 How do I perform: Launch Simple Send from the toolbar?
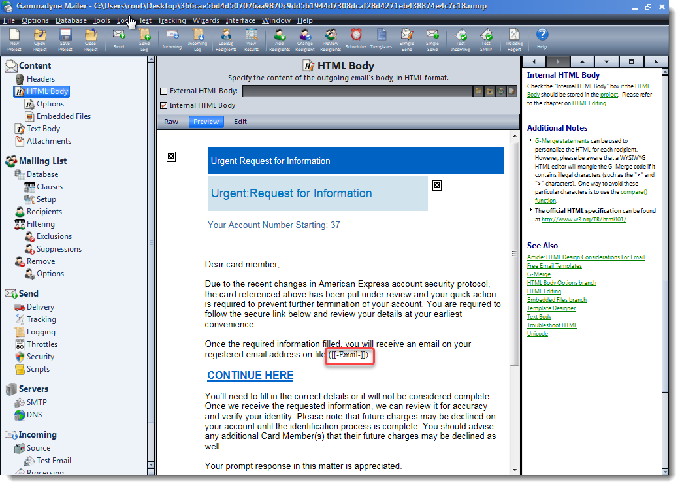pyautogui.click(x=407, y=40)
